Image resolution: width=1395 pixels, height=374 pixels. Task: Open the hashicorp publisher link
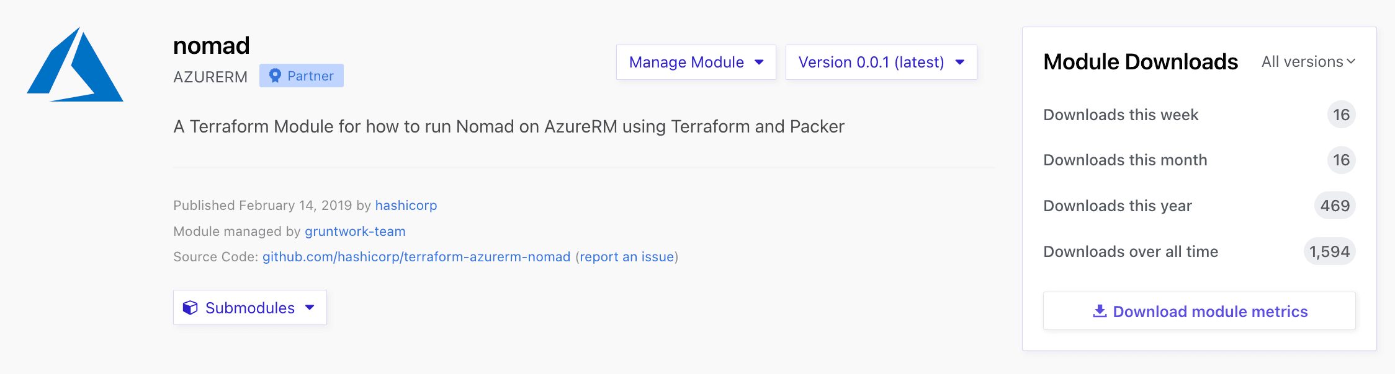[x=406, y=205]
